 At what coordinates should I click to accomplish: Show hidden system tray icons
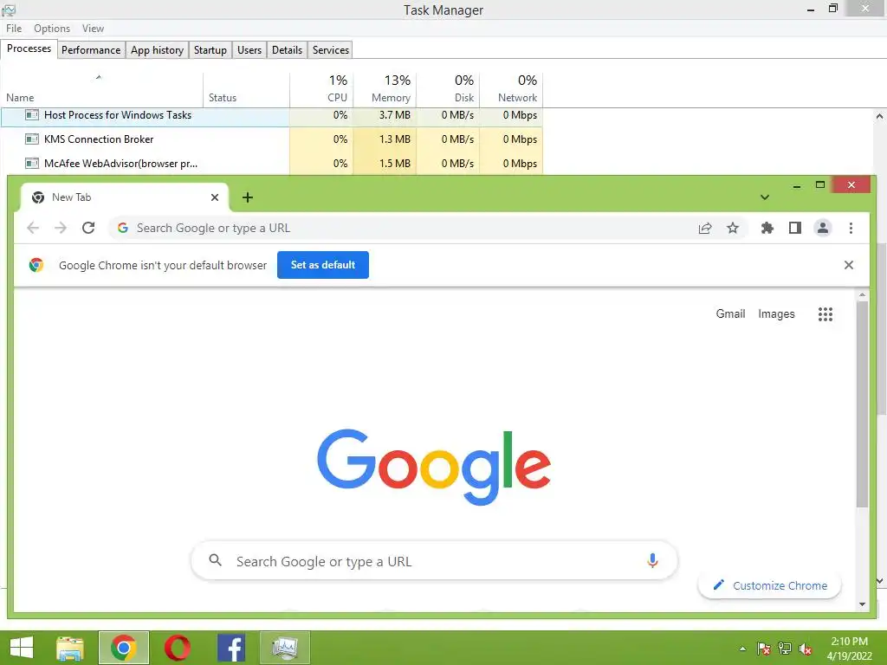[x=742, y=649]
